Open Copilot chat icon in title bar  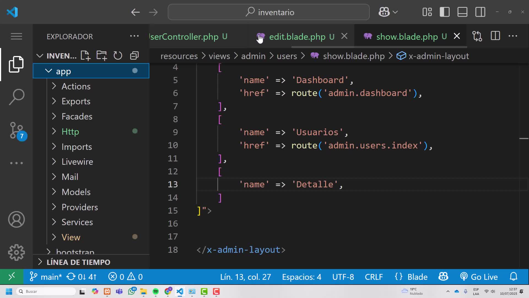point(384,12)
